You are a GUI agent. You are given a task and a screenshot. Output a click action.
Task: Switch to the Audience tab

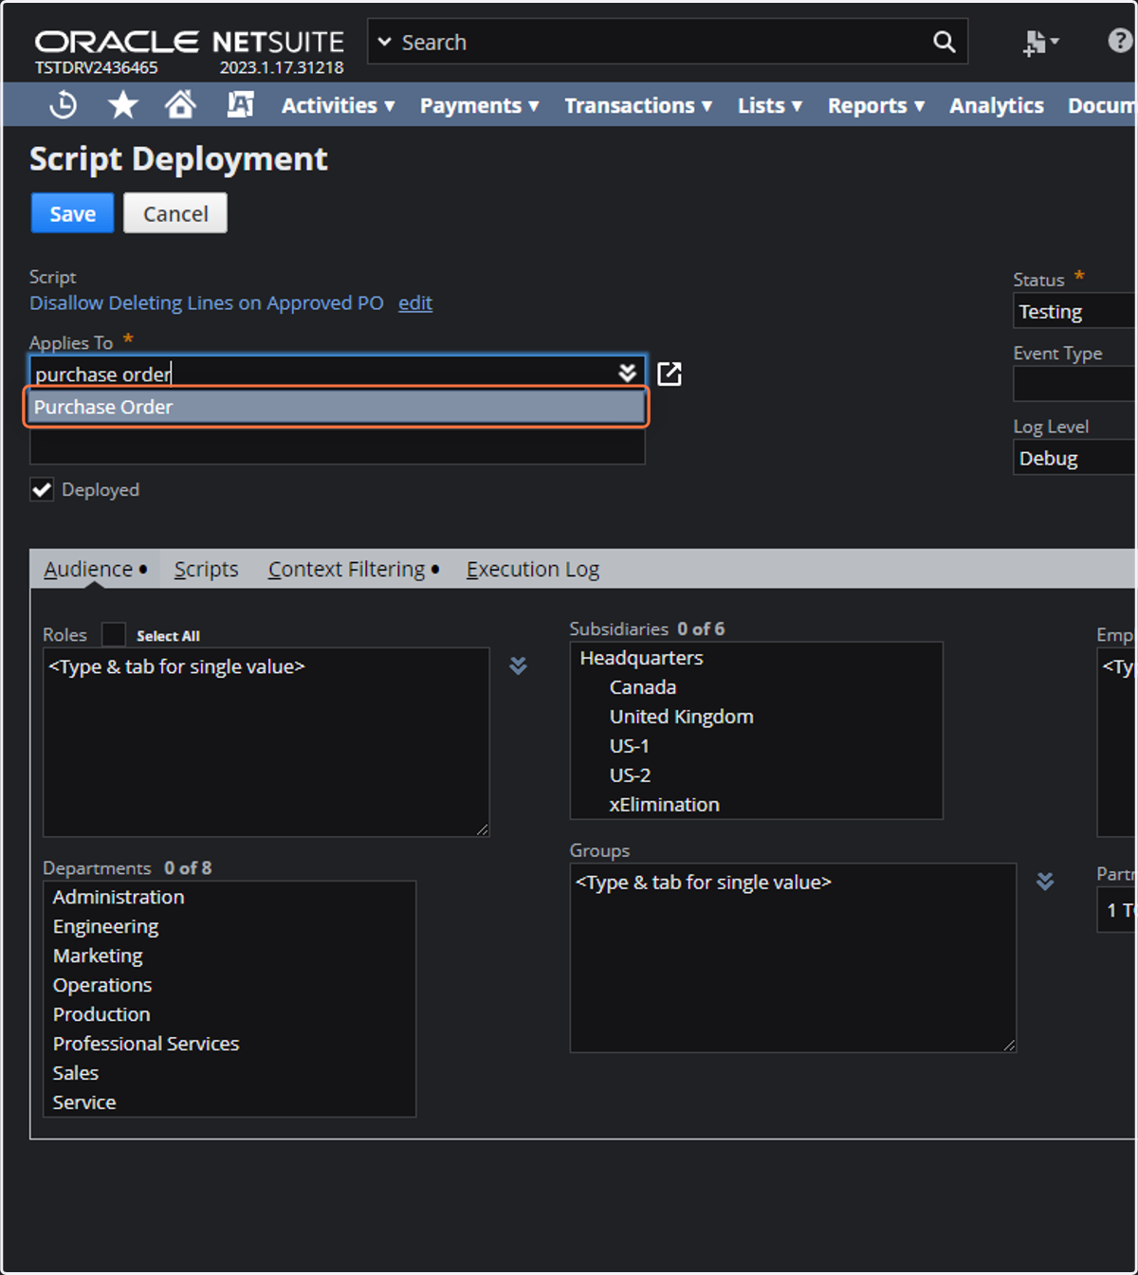pyautogui.click(x=95, y=569)
